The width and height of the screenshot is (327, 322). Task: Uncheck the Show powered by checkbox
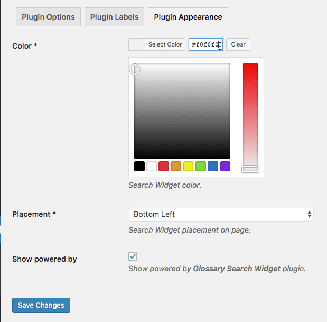(133, 256)
